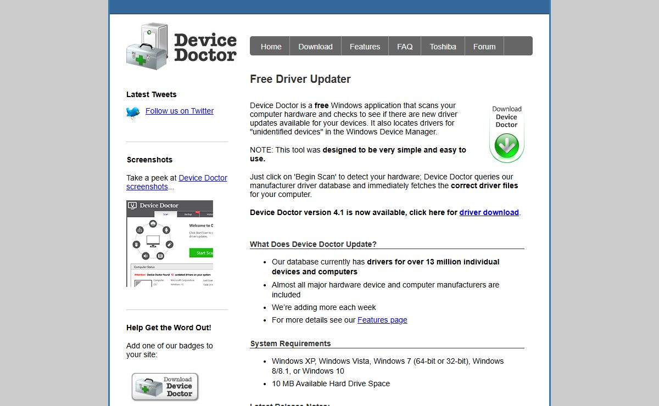Click the 'Screenshots' sidebar heading
Screen dimensions: 659x406
pyautogui.click(x=149, y=160)
